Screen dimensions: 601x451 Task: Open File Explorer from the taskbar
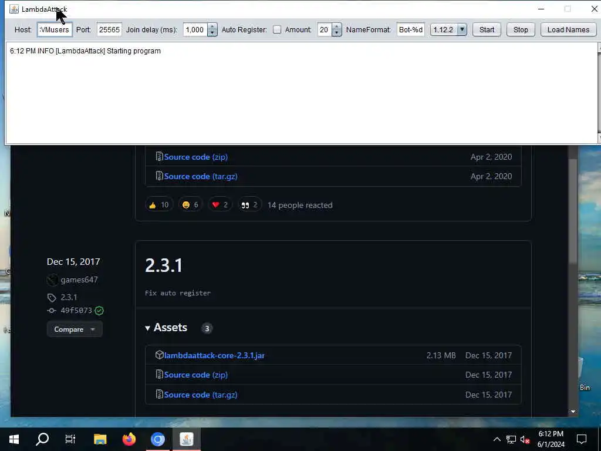[100, 439]
